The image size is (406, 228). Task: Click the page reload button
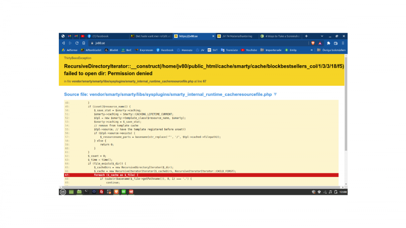pos(77,43)
